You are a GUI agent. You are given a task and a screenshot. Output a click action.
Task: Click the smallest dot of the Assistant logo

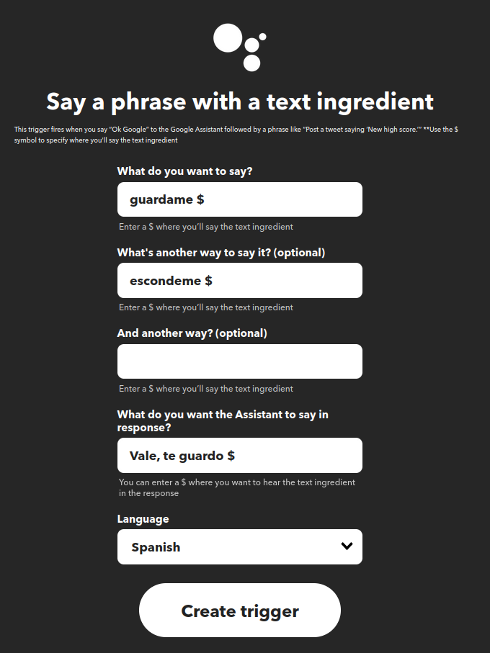(262, 37)
